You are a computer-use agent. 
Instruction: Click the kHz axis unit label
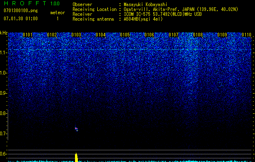click(x=4, y=33)
